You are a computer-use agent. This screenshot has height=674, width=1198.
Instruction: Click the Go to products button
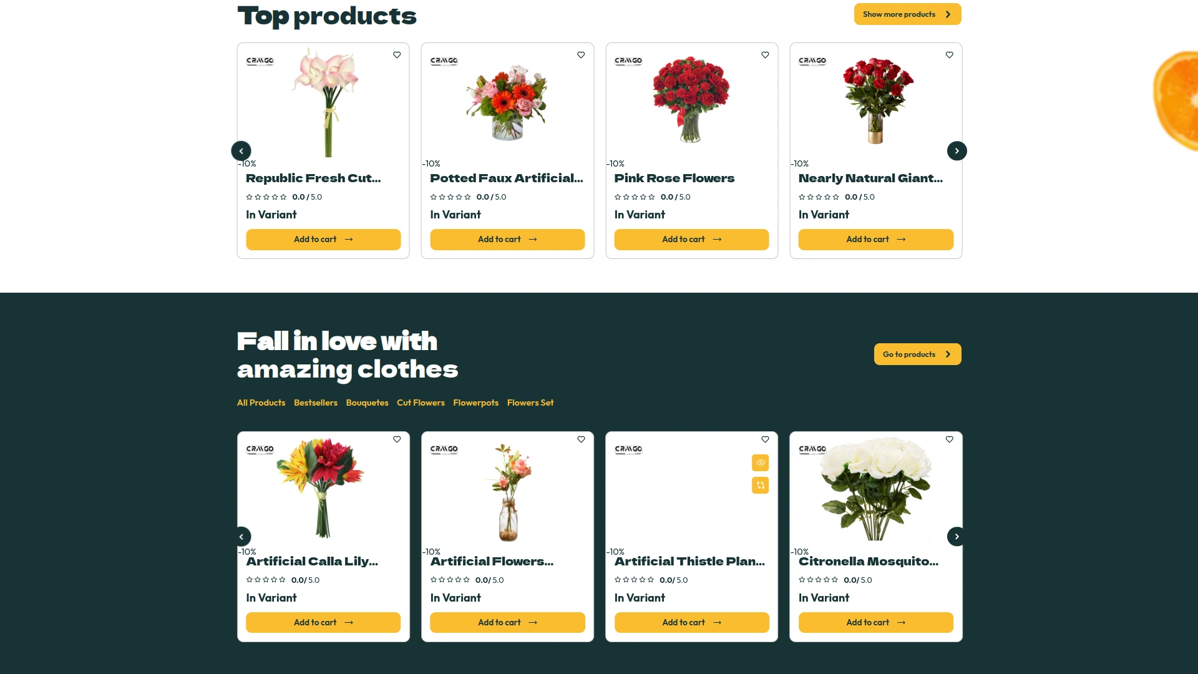[x=917, y=354]
